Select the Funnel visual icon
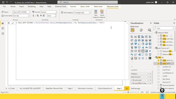 coord(136,44)
